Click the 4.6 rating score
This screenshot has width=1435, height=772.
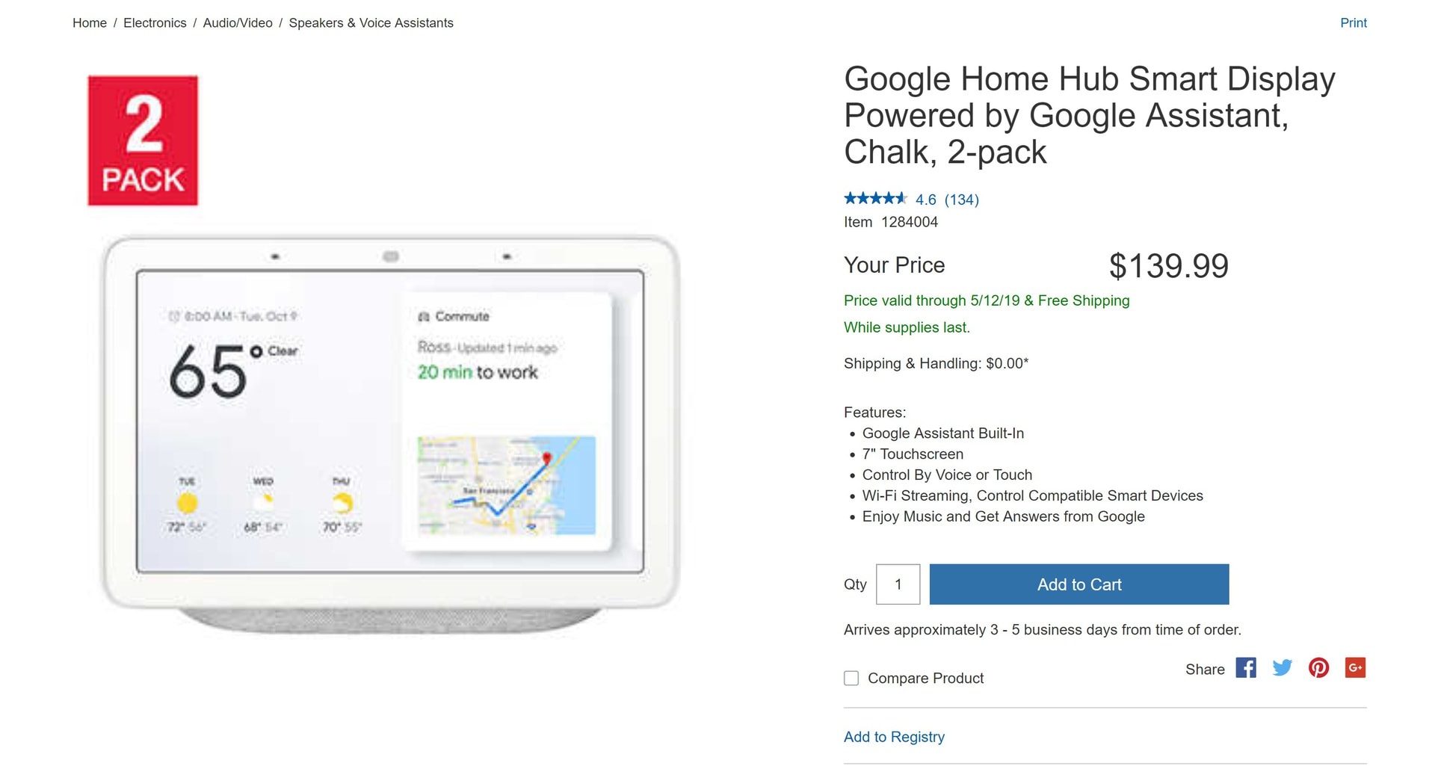(925, 200)
